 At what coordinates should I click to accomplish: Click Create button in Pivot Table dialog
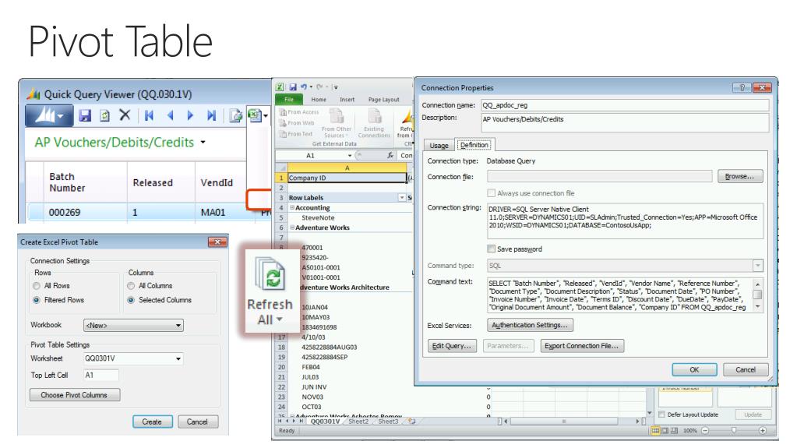(153, 422)
